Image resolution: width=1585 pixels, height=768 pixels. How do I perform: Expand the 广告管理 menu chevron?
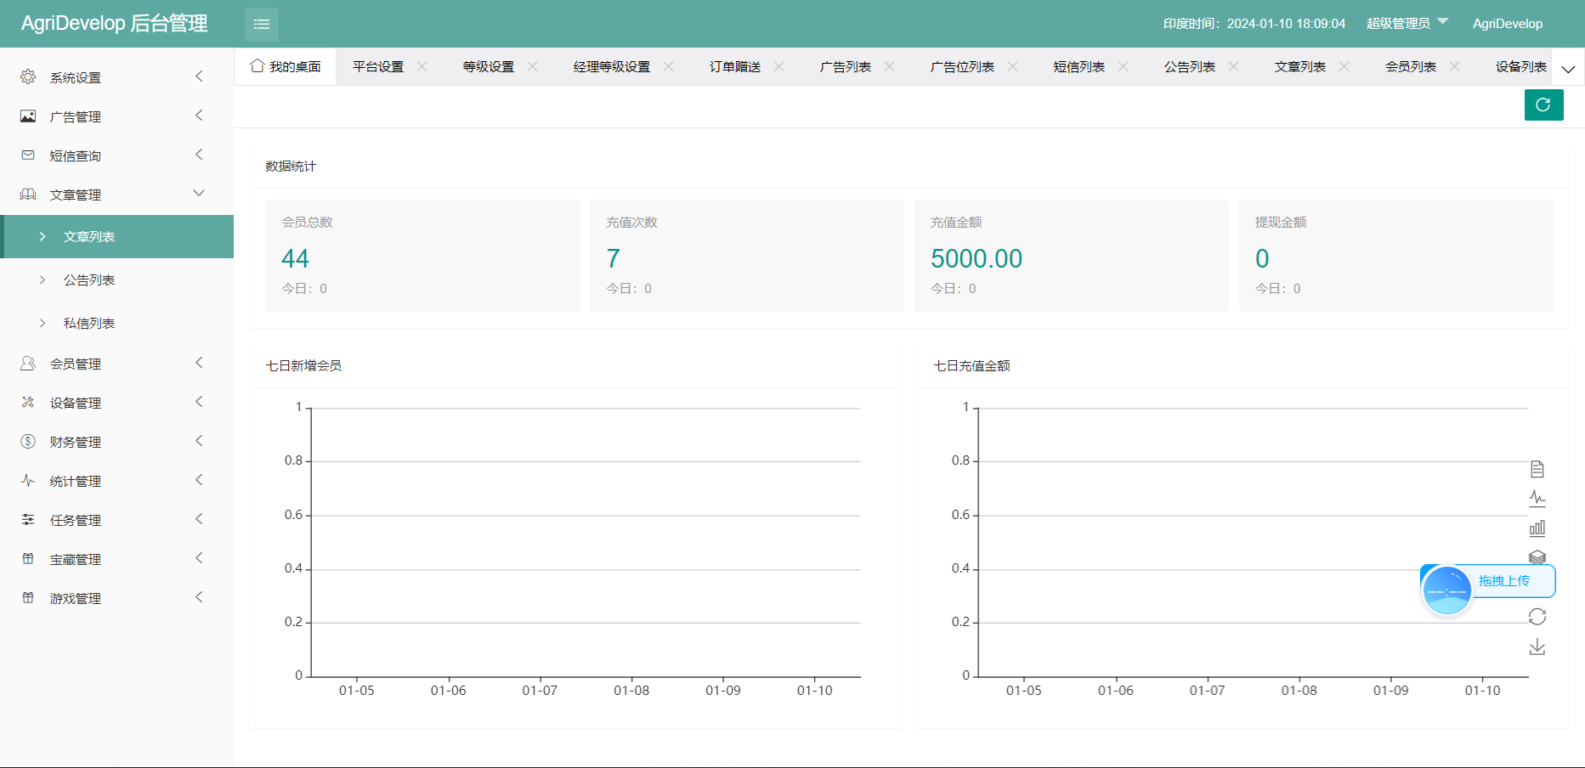[x=199, y=116]
